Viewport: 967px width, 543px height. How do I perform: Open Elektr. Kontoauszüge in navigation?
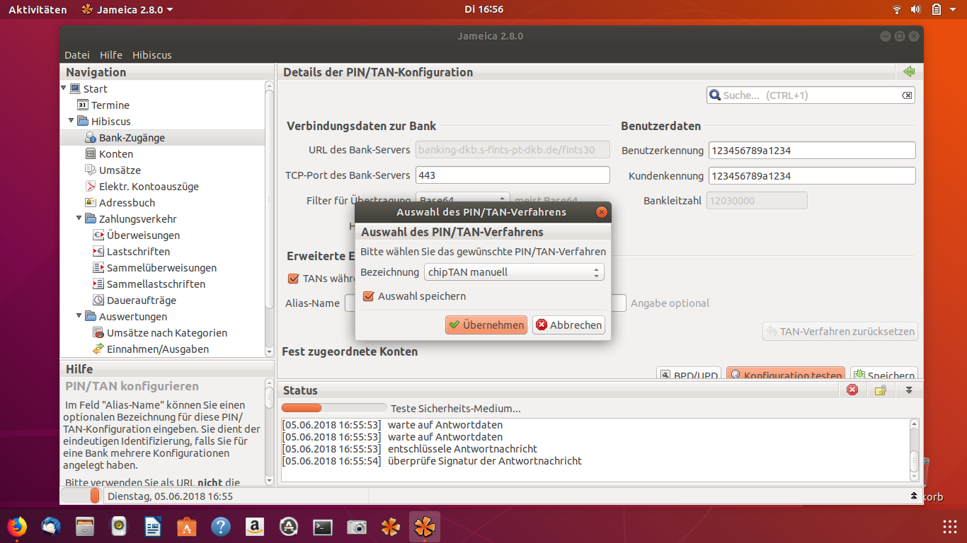142,186
